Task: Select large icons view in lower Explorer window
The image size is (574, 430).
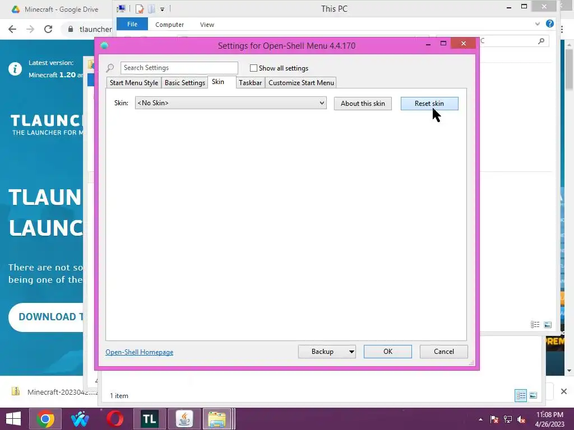Action: [534, 395]
